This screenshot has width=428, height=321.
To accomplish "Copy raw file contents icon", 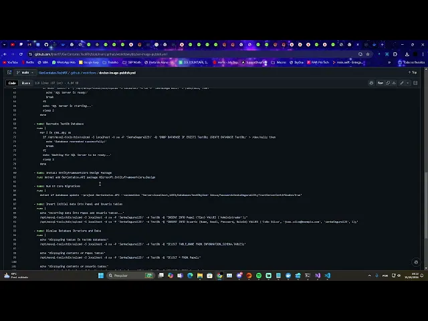I will (x=388, y=83).
